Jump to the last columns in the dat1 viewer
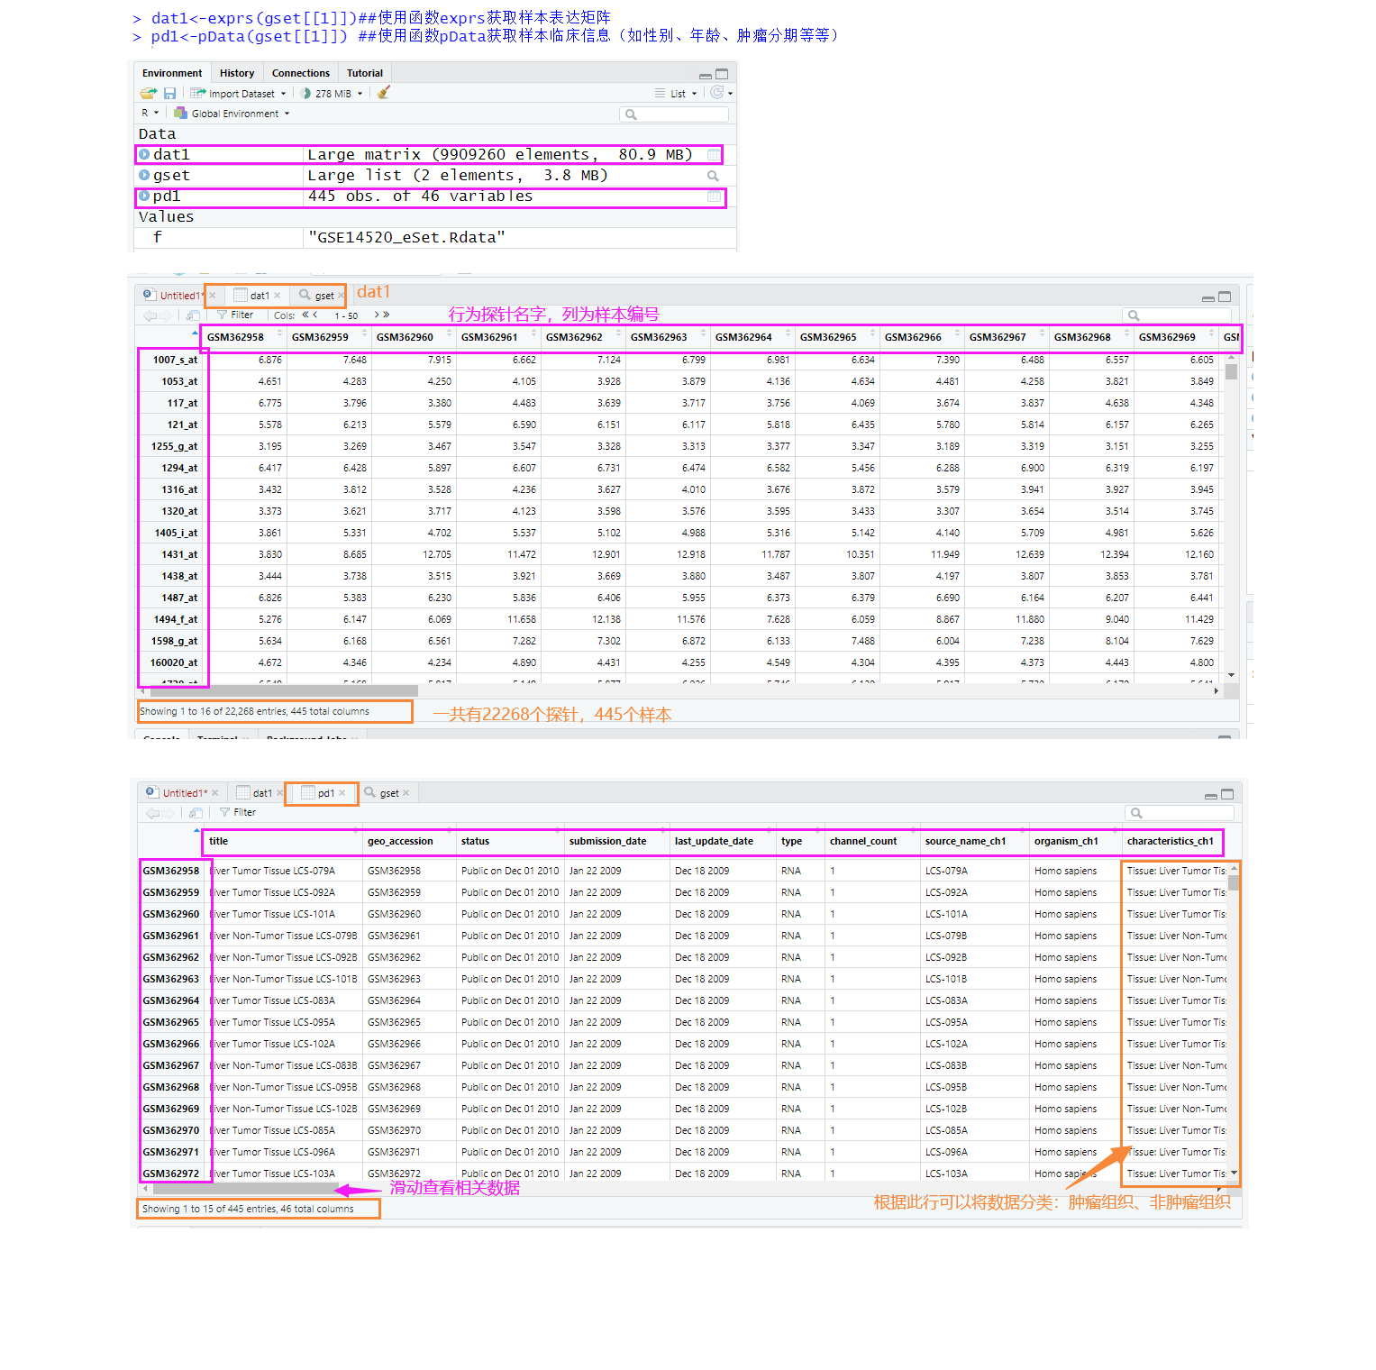The image size is (1376, 1370). 387,315
